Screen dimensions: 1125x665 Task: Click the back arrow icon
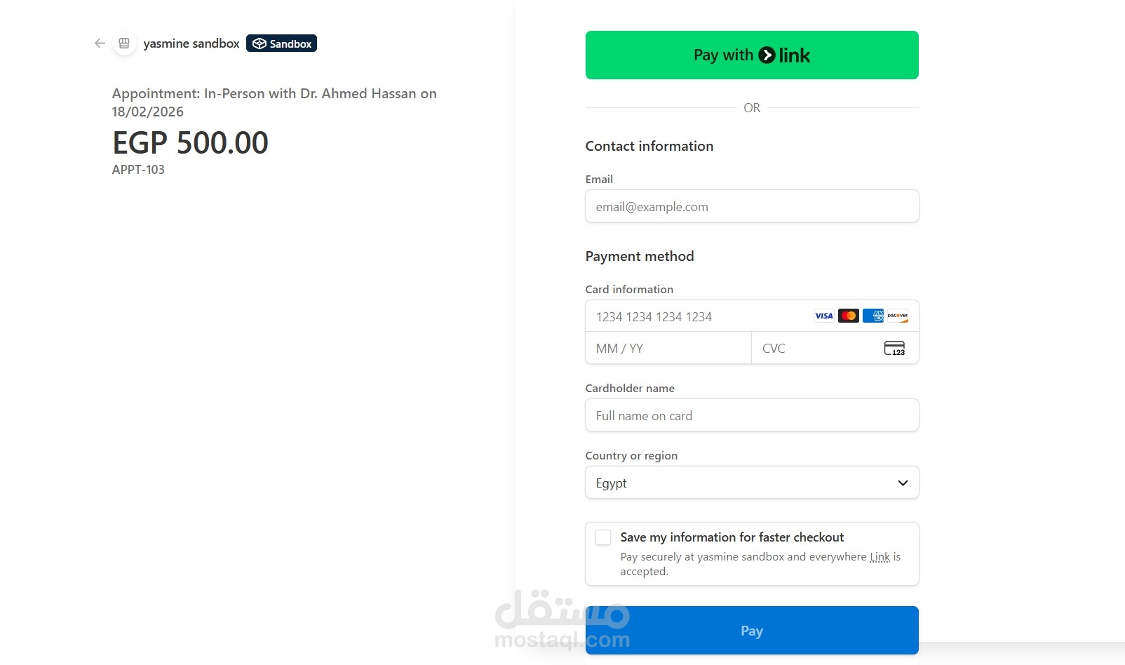coord(100,43)
